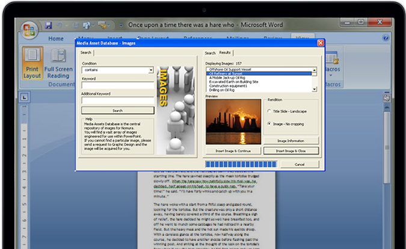The image size is (406, 249).
Task: Minimize the Word window
Action: point(347,23)
